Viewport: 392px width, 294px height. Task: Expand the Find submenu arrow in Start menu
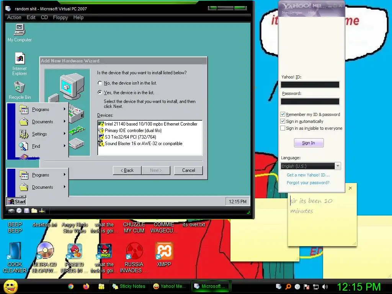64,146
